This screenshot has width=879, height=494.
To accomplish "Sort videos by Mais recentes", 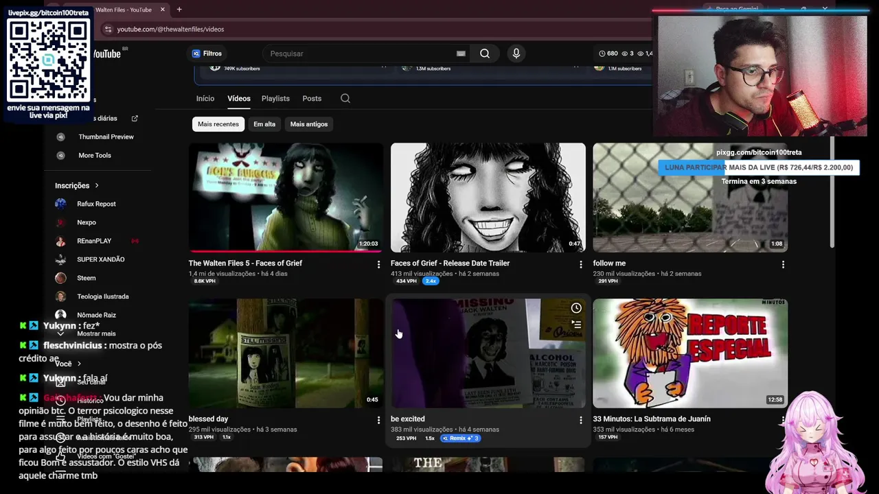I will point(218,124).
